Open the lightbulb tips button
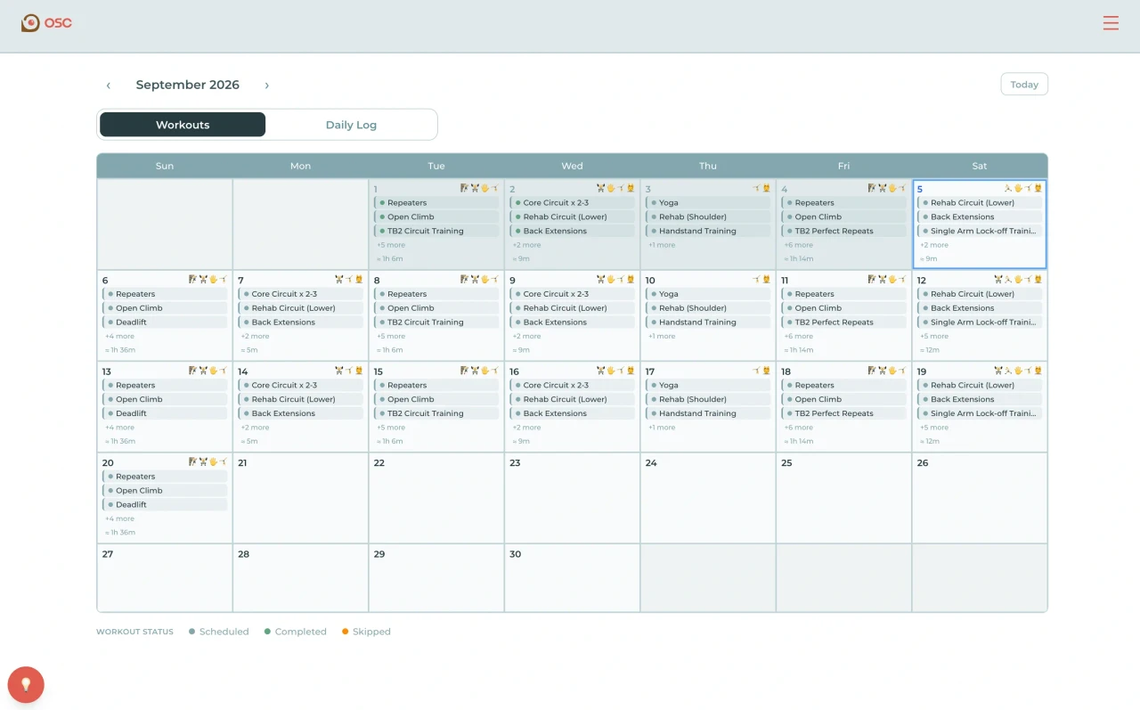 click(26, 684)
